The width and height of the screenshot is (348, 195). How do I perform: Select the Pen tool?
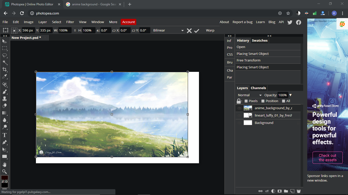coord(5,142)
